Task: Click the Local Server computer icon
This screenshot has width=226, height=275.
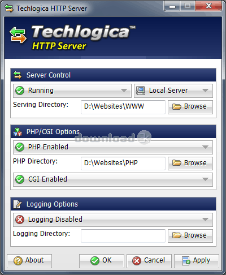Action: tap(141, 91)
